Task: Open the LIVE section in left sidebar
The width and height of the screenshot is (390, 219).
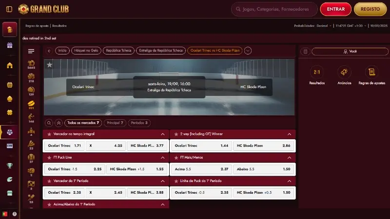Action: coord(9,146)
